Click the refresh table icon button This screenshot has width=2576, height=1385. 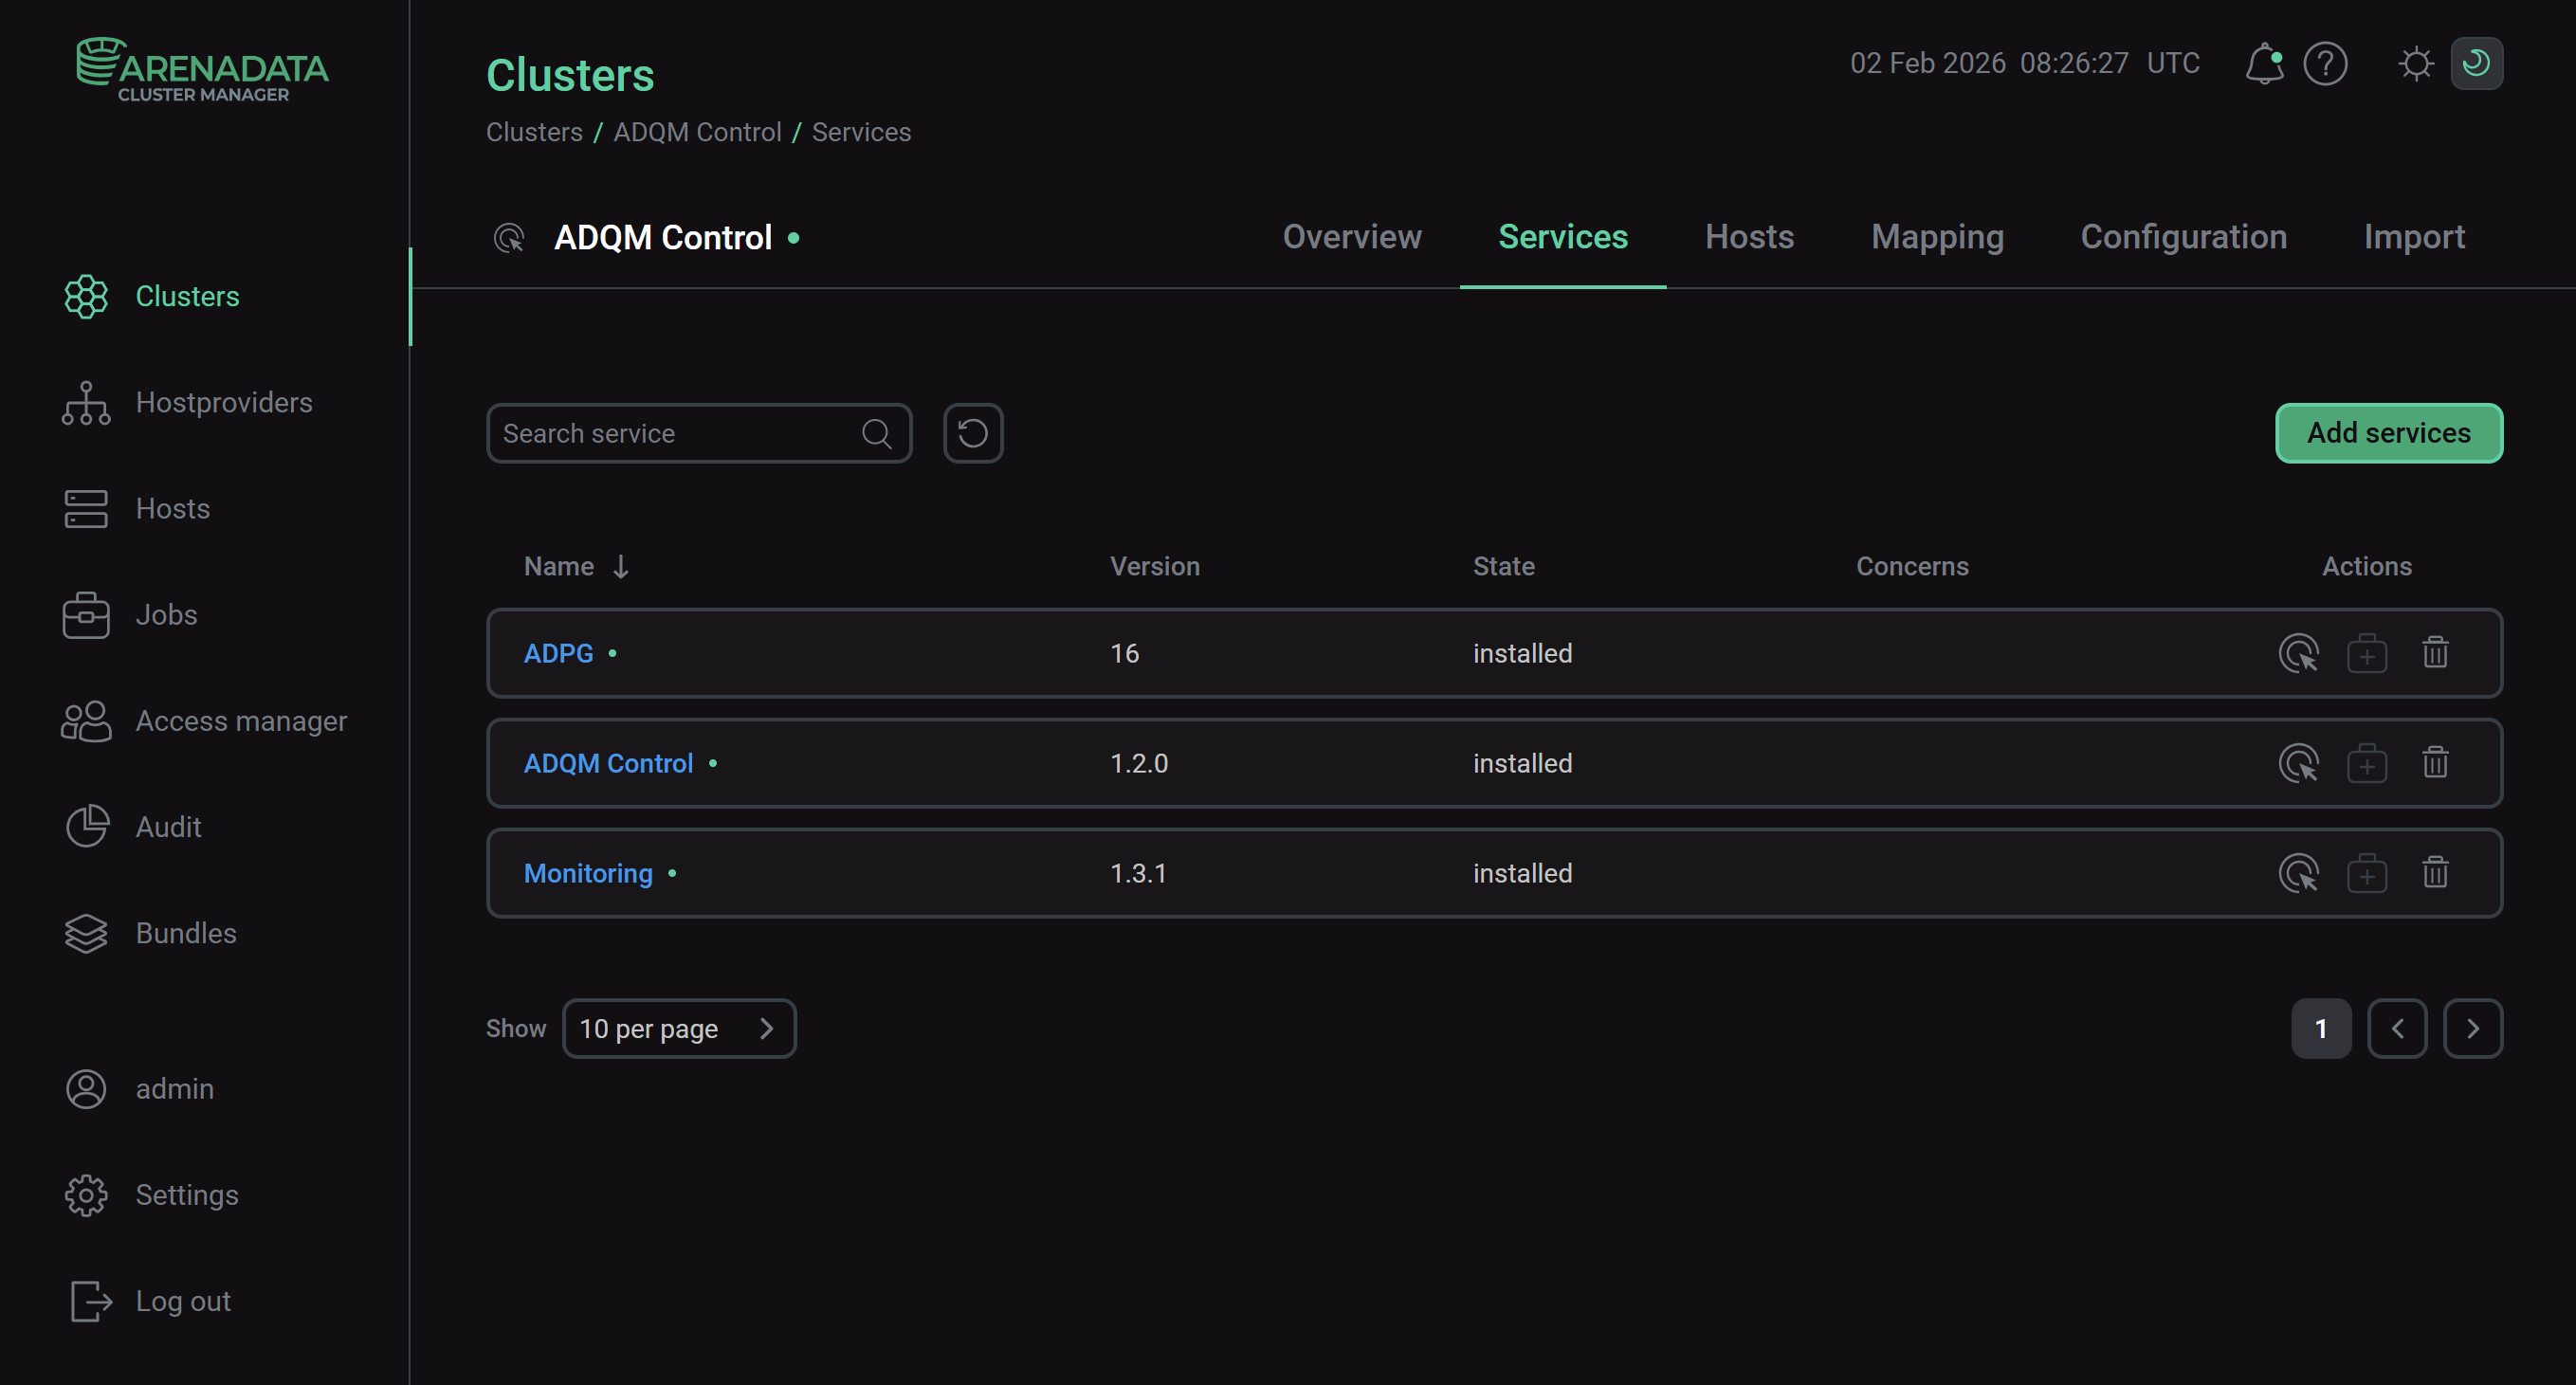(x=972, y=433)
